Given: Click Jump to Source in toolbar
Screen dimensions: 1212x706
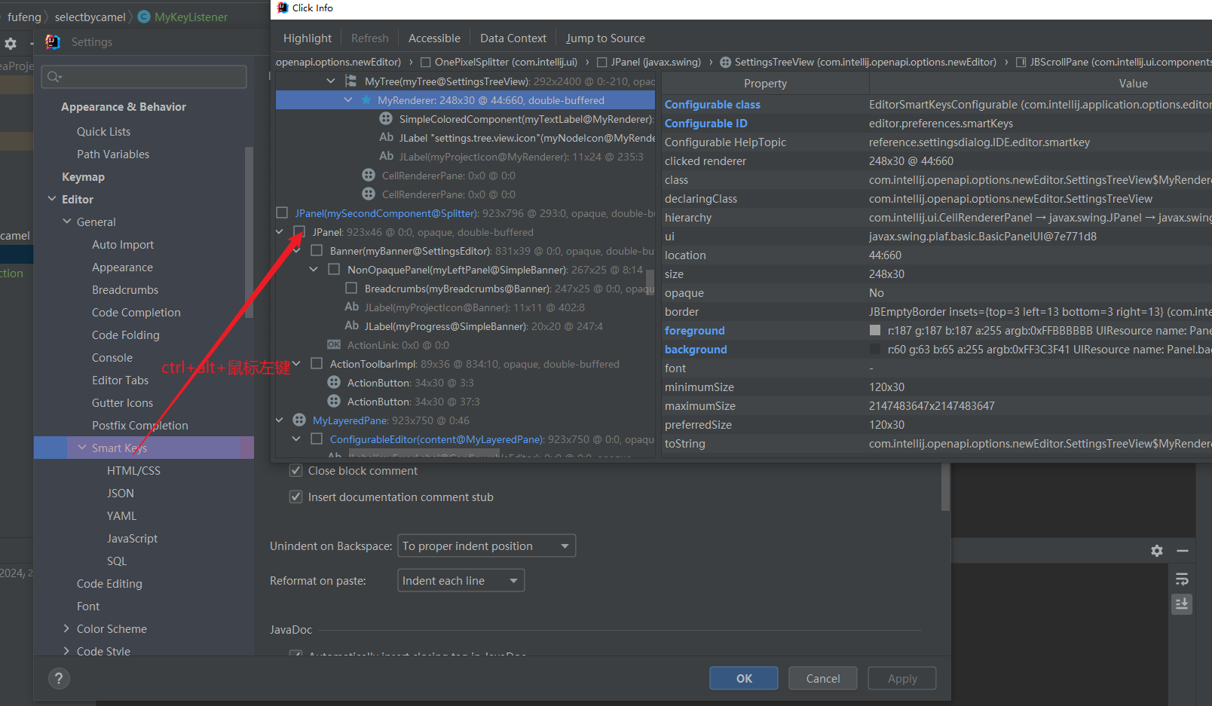Looking at the screenshot, I should [605, 38].
